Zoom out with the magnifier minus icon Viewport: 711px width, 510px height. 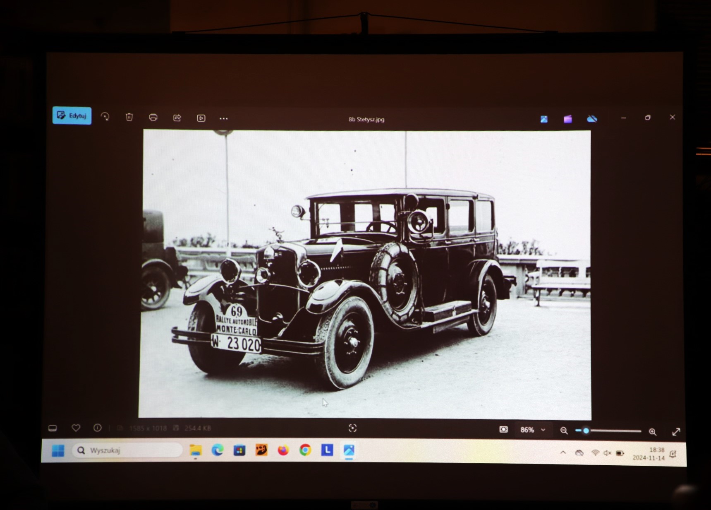564,431
